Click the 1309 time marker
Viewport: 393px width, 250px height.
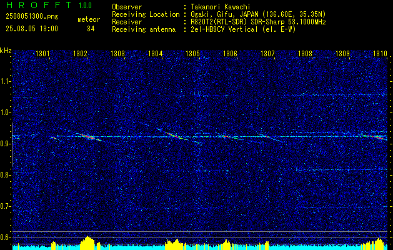[x=342, y=53]
